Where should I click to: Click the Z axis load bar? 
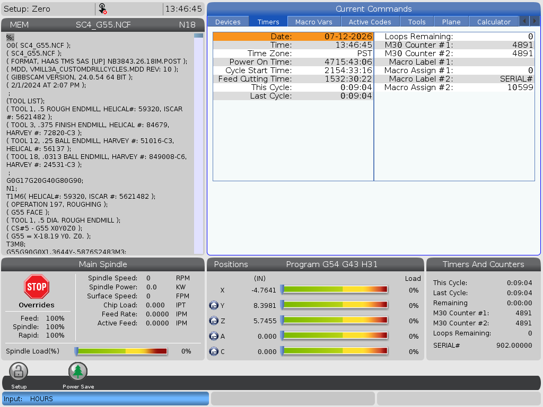pos(334,321)
